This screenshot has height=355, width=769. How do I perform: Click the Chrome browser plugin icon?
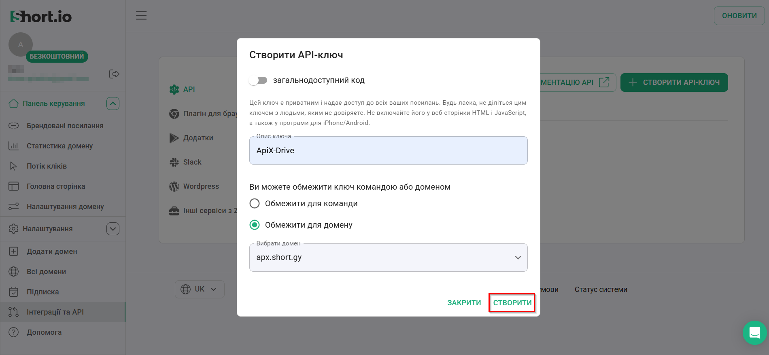tap(174, 114)
